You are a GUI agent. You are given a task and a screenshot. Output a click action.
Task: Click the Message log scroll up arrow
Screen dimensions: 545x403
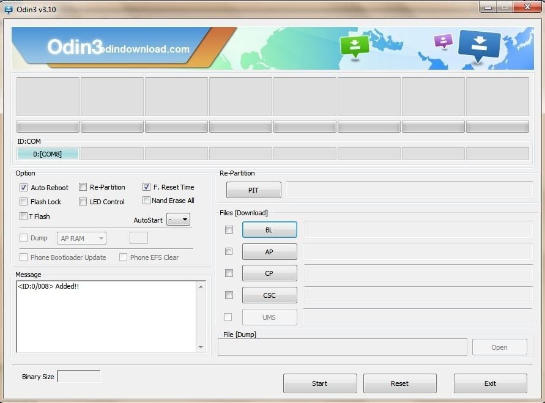(x=201, y=287)
